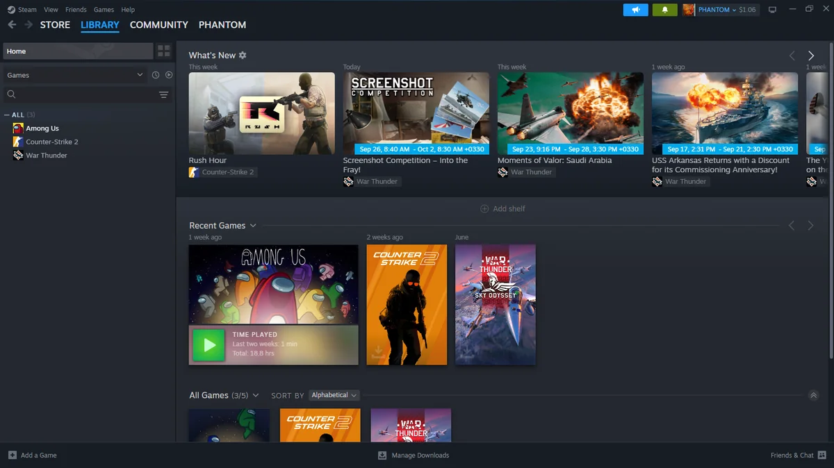The width and height of the screenshot is (834, 468).
Task: Click the Friends & Chat icon
Action: (822, 455)
